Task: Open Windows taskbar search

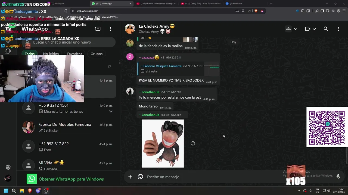Action: pos(14,191)
